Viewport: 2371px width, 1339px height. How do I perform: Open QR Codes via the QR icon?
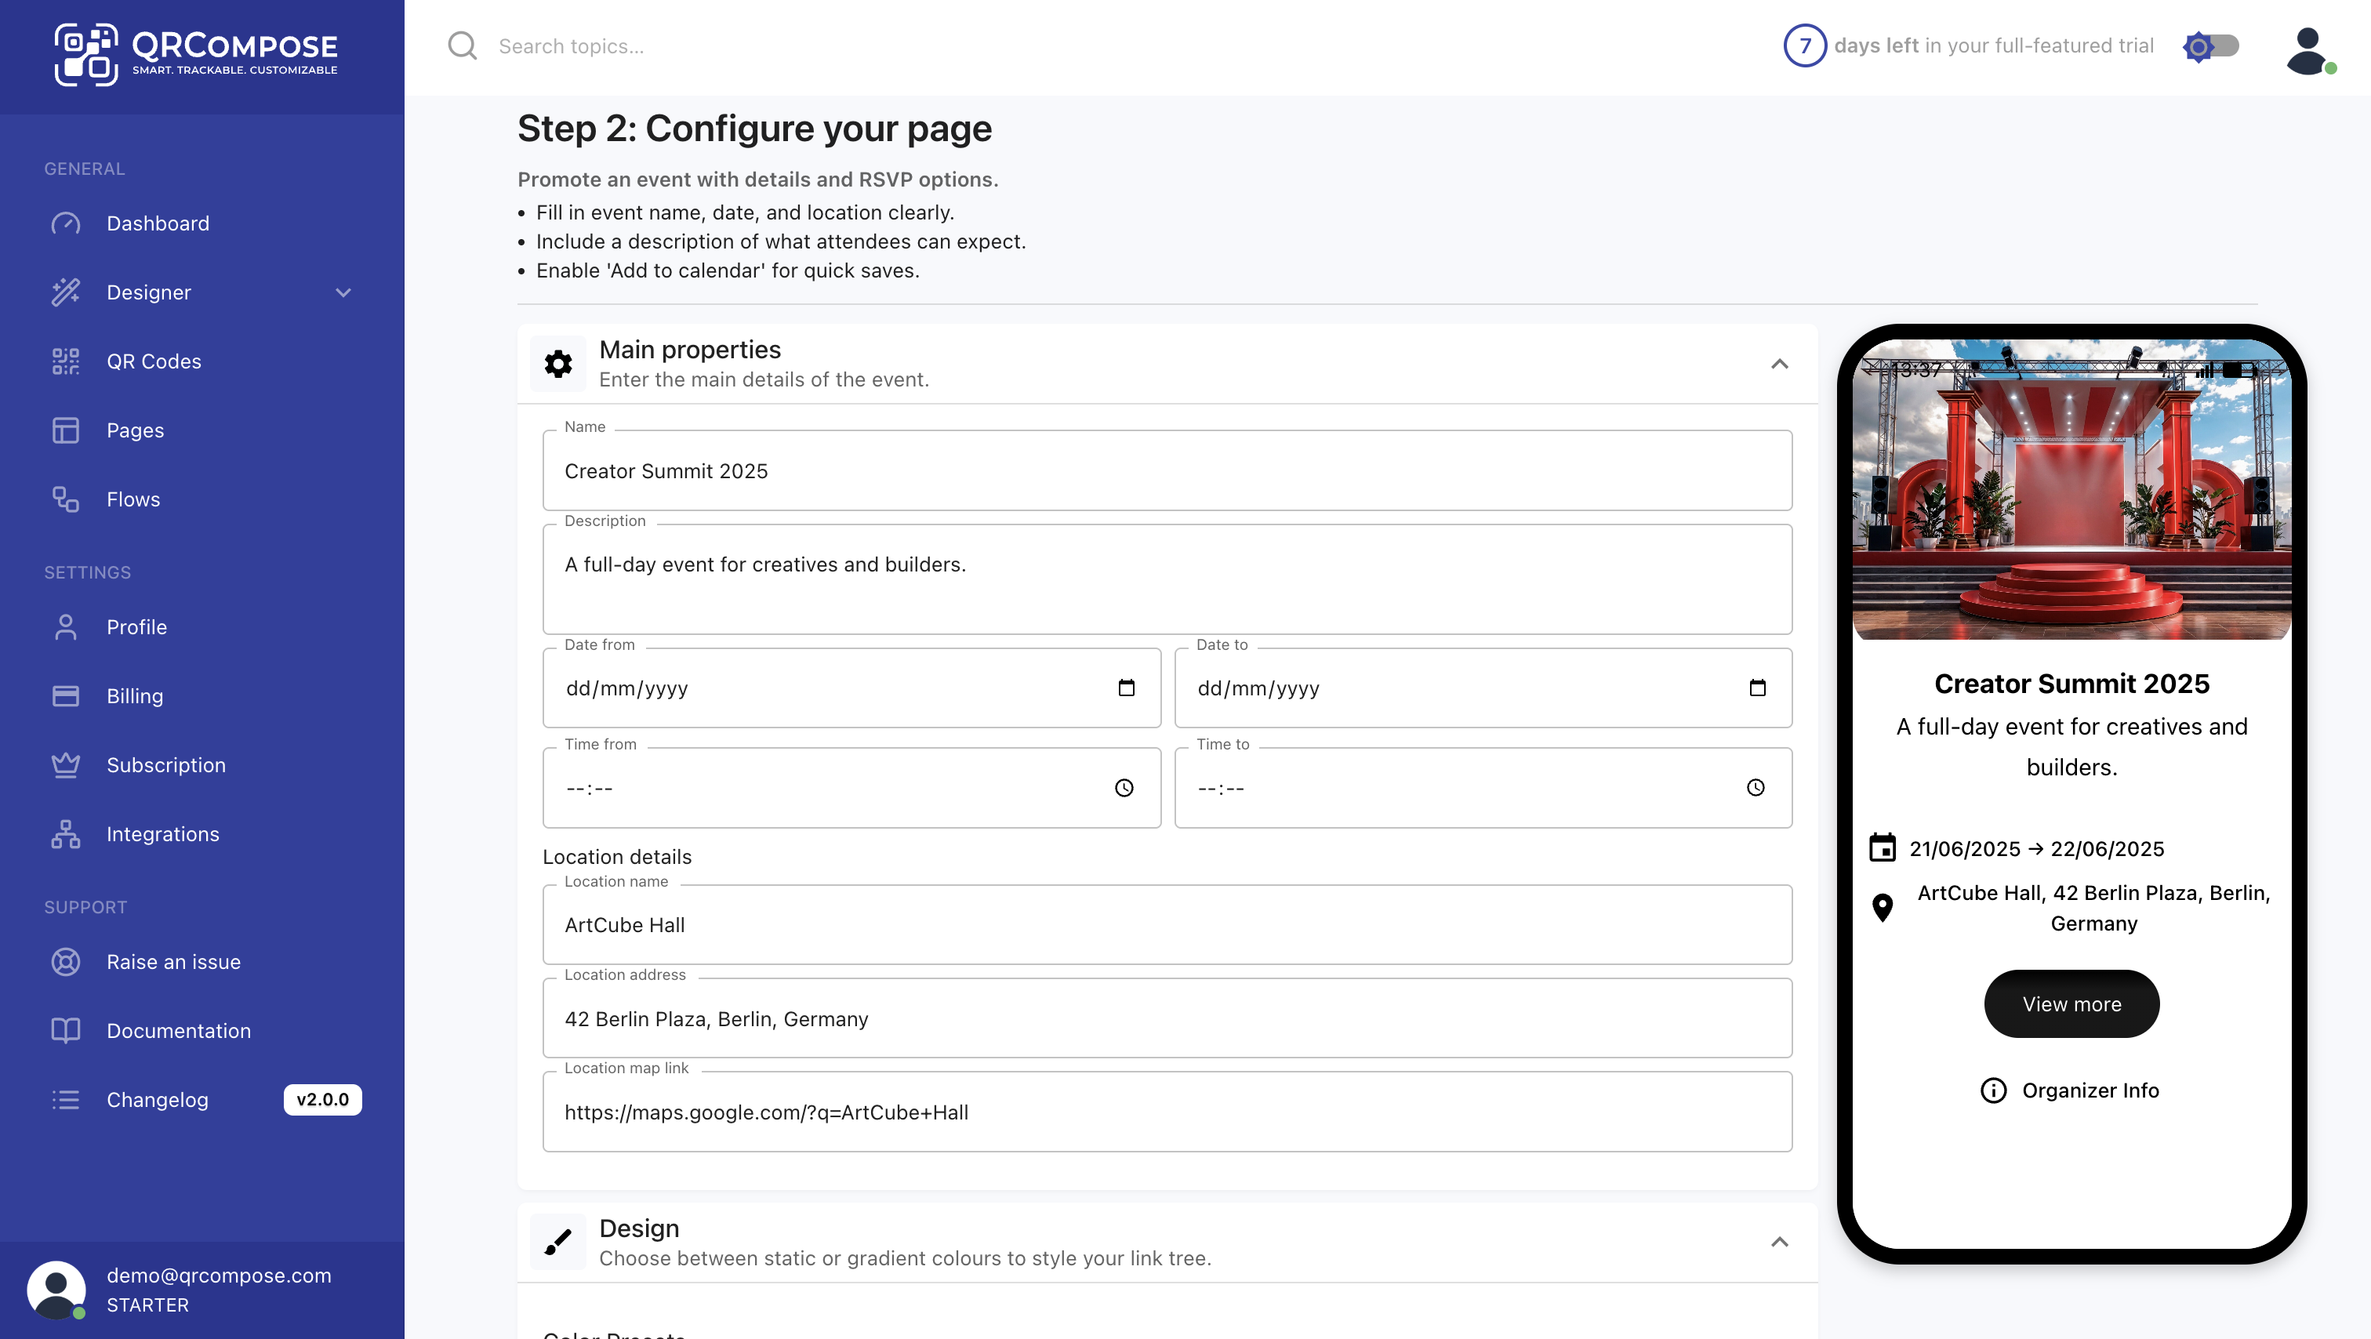pyautogui.click(x=67, y=361)
